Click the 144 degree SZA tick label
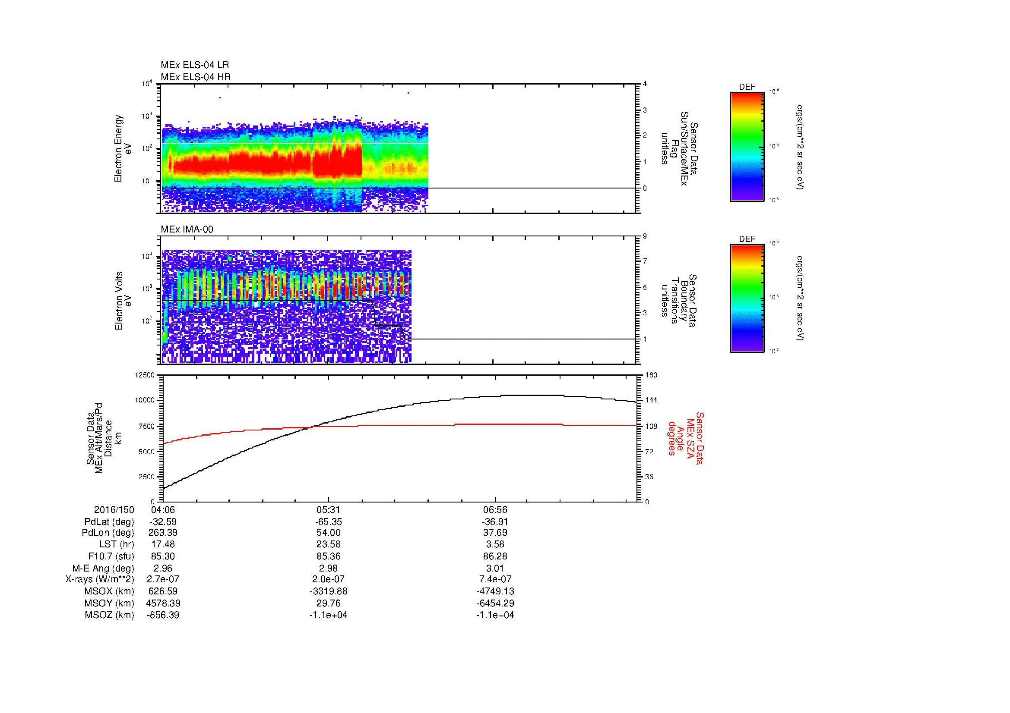This screenshot has height=713, width=1010. [651, 400]
